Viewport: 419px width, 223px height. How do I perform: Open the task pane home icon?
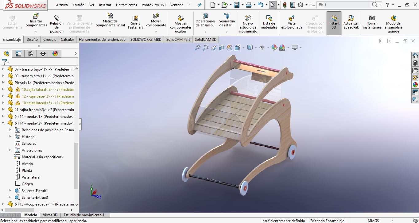[415, 56]
